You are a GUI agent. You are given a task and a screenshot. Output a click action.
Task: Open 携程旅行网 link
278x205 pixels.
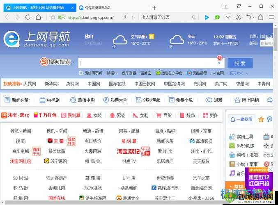165,188
